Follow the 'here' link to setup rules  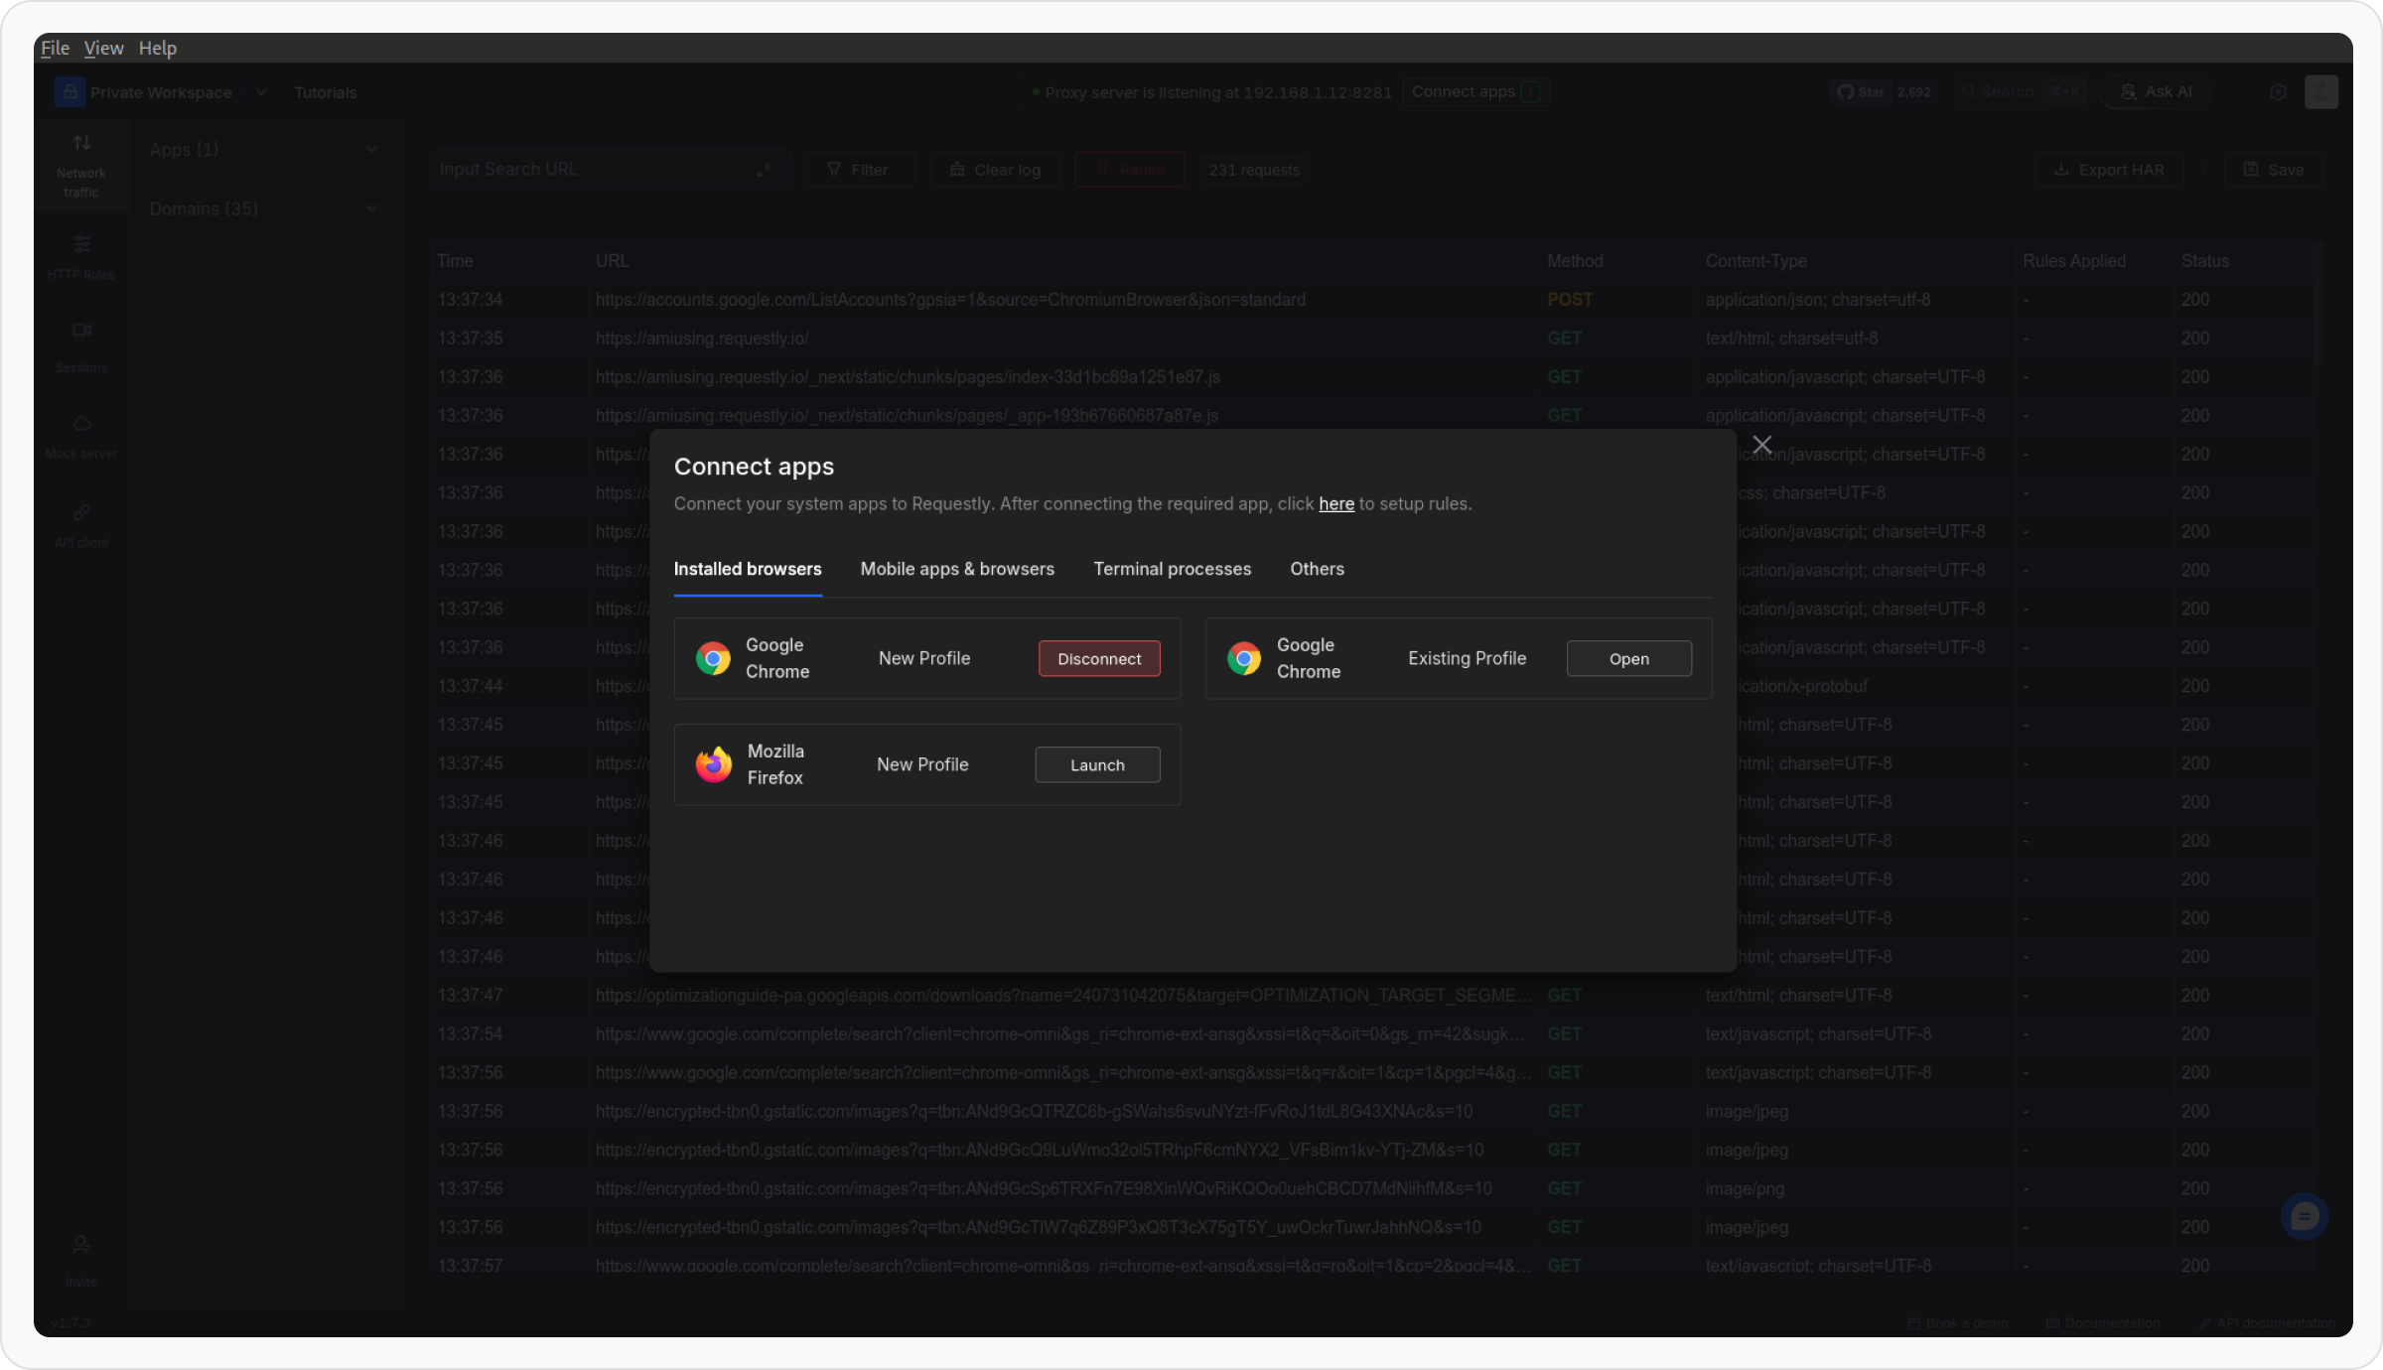1335,504
